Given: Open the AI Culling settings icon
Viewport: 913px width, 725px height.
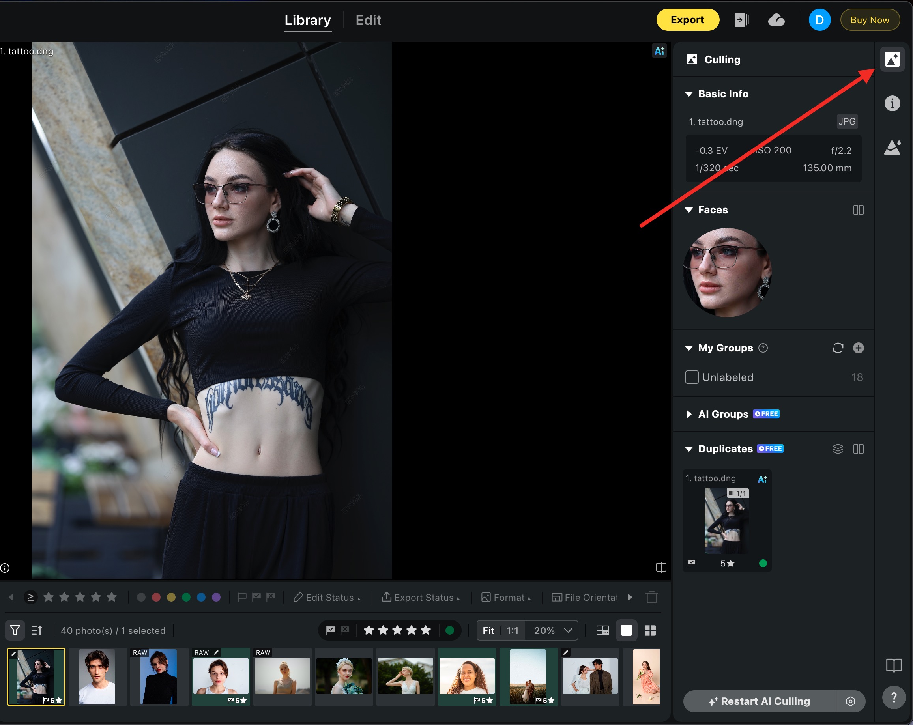Looking at the screenshot, I should coord(850,701).
